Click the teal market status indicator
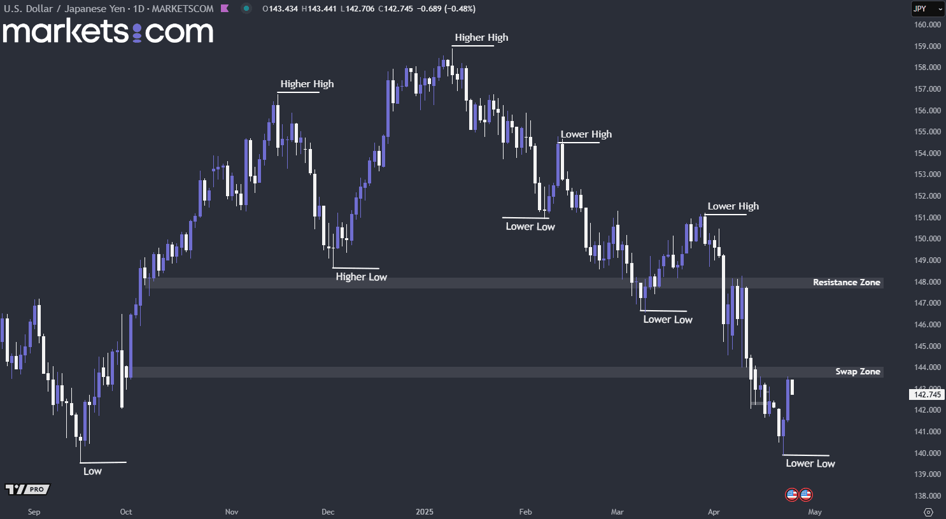946x519 pixels. (246, 9)
